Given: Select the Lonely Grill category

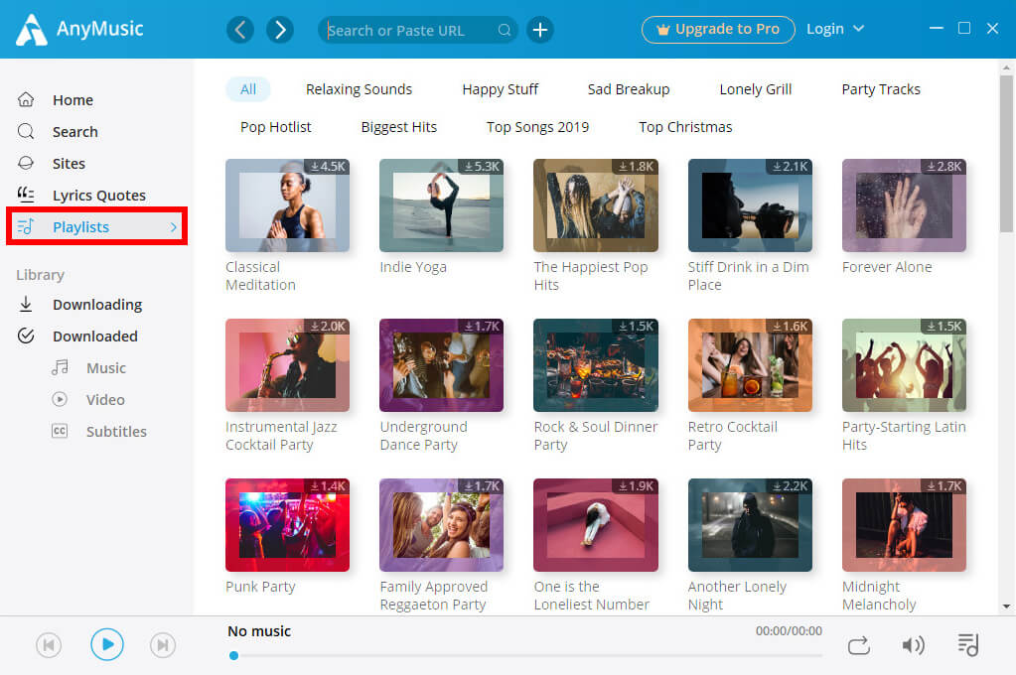Looking at the screenshot, I should (x=756, y=89).
